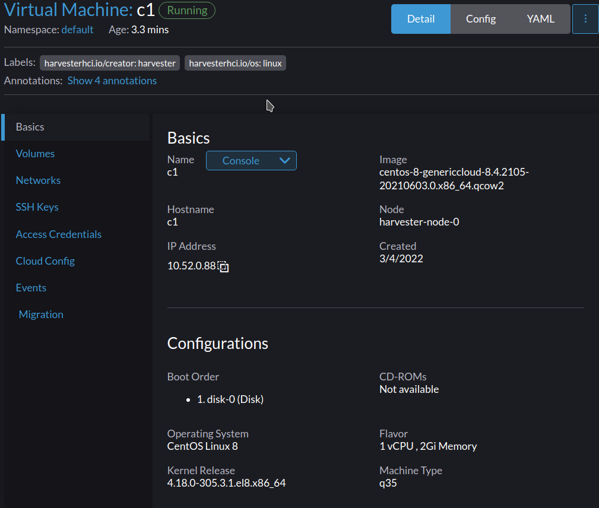Expand the Show 4 annotations section
Viewport: 599px width, 508px height.
click(112, 80)
